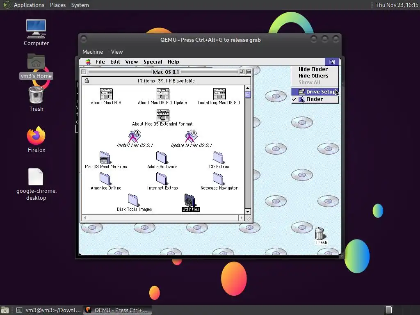Click the QEMU taskbar button

(118, 310)
